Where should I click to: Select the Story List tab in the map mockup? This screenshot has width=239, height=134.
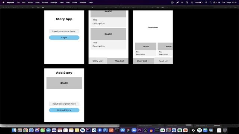pos(143,61)
